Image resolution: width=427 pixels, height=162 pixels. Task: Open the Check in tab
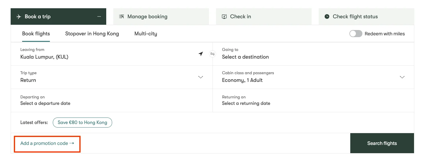tap(264, 16)
